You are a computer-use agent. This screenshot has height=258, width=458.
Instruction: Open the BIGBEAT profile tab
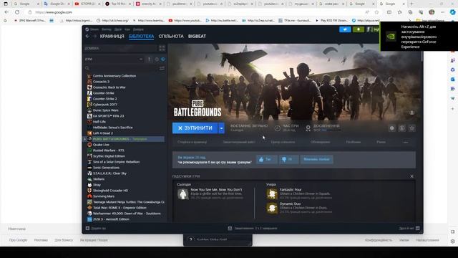(x=198, y=37)
